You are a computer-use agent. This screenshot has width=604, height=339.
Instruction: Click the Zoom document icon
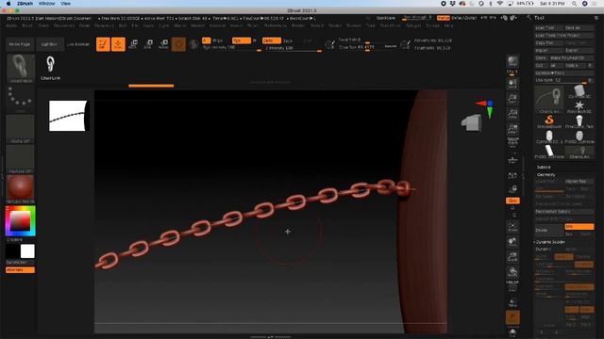pyautogui.click(x=512, y=99)
